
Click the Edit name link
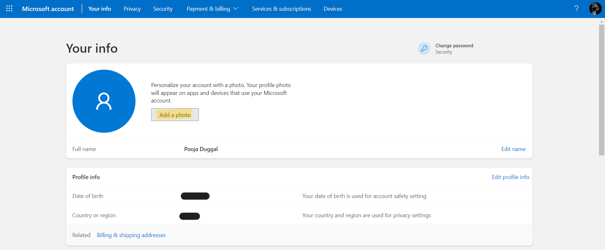(513, 149)
